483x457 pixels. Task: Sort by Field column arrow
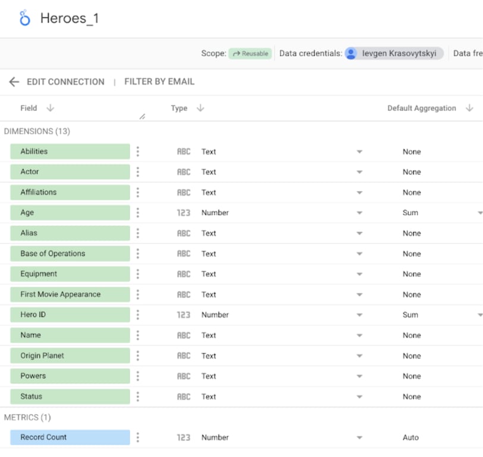click(50, 108)
